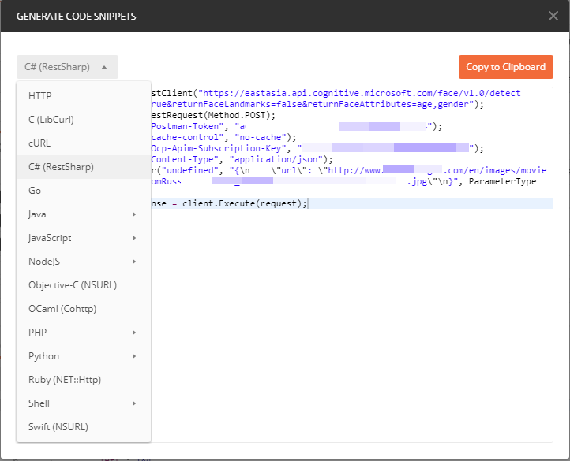The width and height of the screenshot is (570, 461).
Task: Expand the PHP submenu arrow
Action: pyautogui.click(x=134, y=333)
